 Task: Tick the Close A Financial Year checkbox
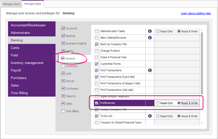point(96,57)
